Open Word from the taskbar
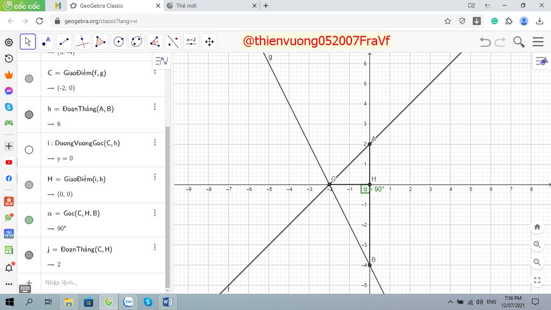Screen dimensions: 551x310 pyautogui.click(x=168, y=302)
